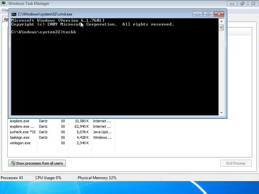Viewport: 259px width, 194px height.
Task: Click the cmd.exe title bar icon
Action: [x=14, y=14]
